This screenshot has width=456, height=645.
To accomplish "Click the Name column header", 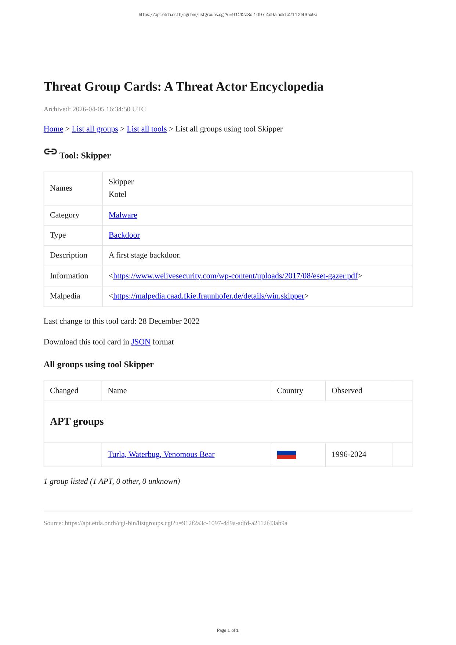I will pos(117,391).
